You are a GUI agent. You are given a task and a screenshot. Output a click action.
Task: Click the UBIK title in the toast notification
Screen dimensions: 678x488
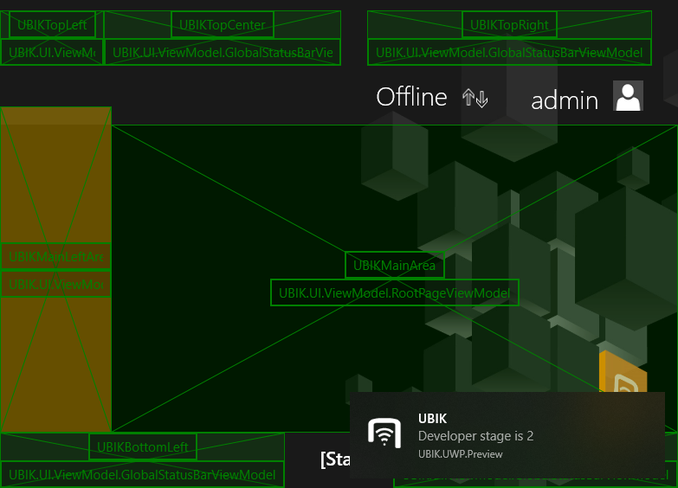431,419
